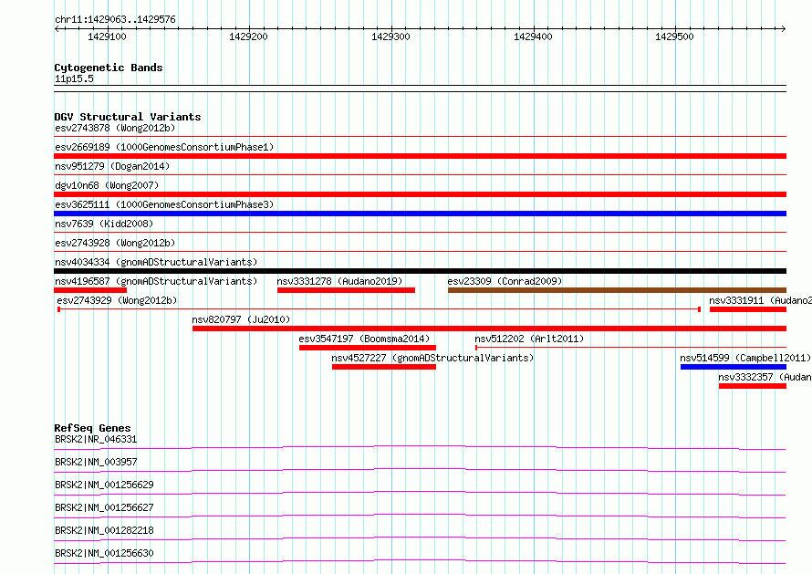The image size is (812, 574).
Task: Select BRSK2|NM_001256627 transcript label
Action: [104, 507]
